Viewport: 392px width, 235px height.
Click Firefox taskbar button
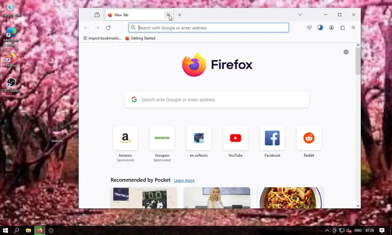point(40,230)
